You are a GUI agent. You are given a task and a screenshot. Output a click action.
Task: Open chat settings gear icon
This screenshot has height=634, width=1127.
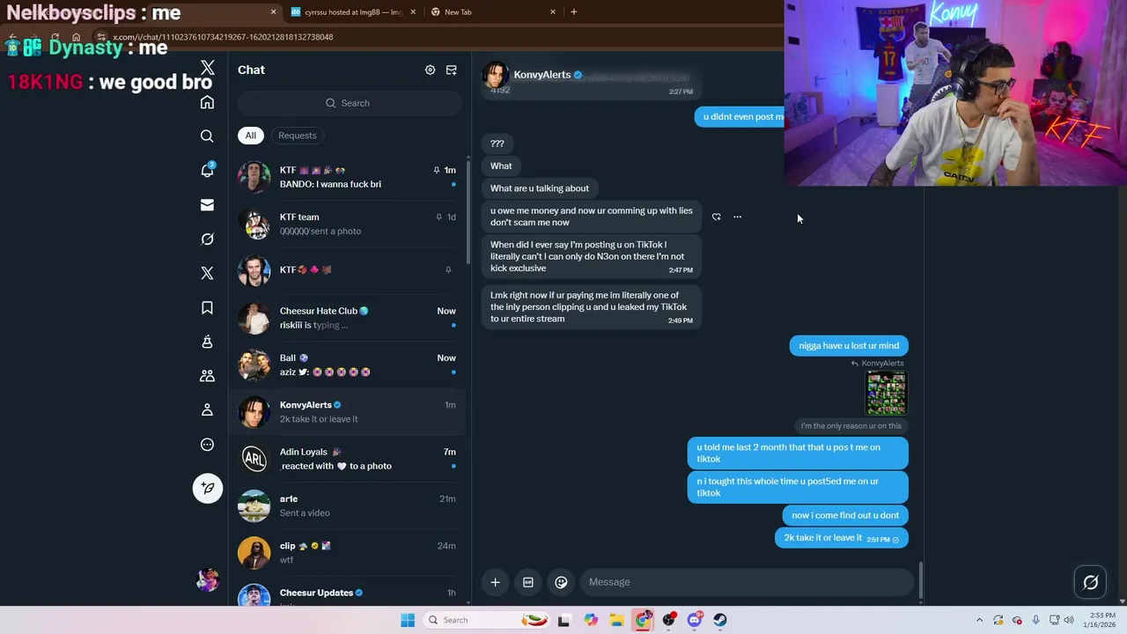pyautogui.click(x=430, y=70)
